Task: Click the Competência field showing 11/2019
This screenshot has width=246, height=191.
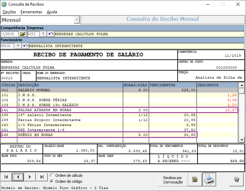Action: point(9,34)
